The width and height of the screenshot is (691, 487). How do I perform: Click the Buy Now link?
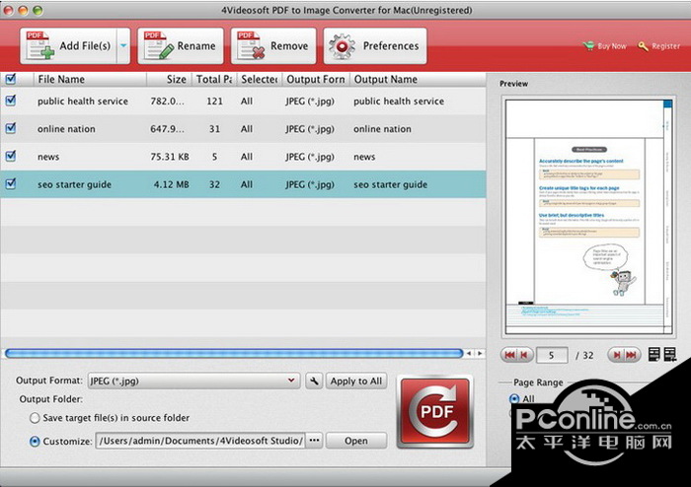point(604,45)
